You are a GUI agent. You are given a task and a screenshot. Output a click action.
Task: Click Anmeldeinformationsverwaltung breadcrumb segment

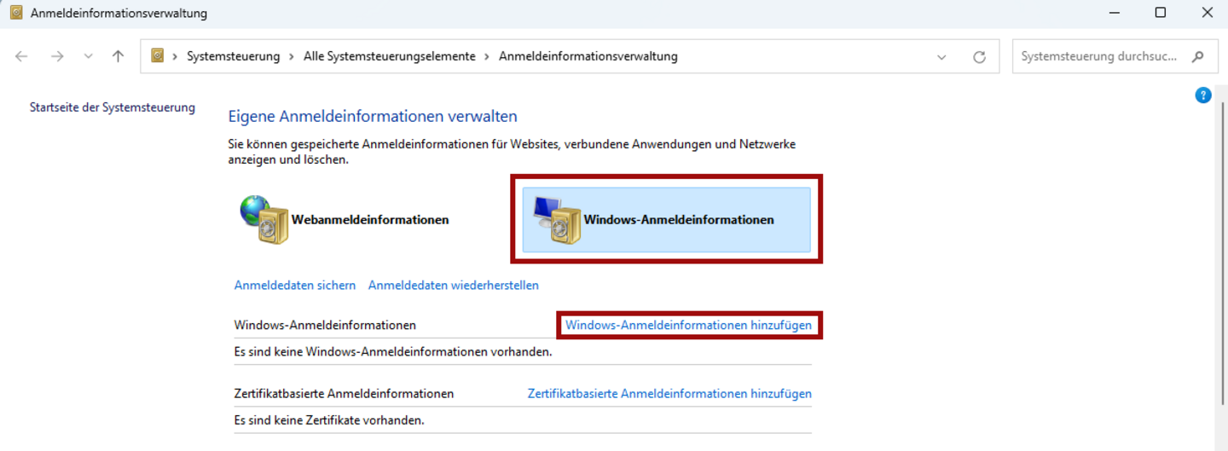point(588,56)
